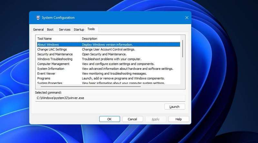
Task: Select Change UAC Settings in the list
Action: click(52, 49)
